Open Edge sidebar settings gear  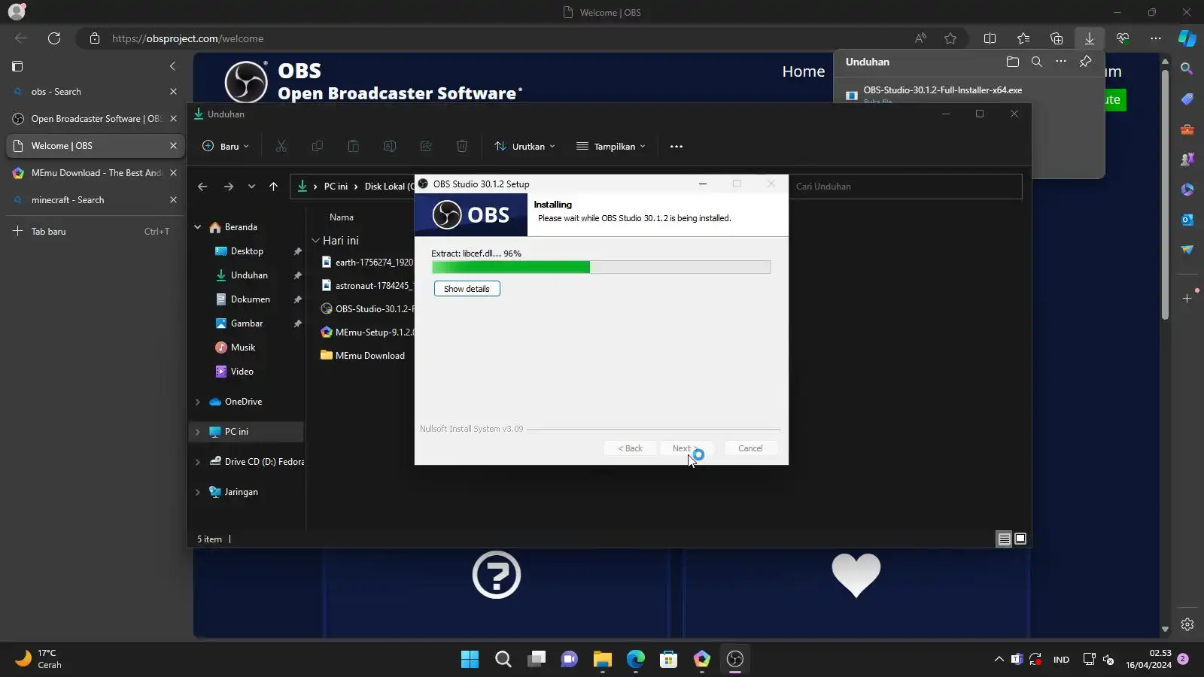pyautogui.click(x=1187, y=624)
